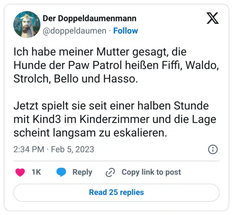Click the Reply text label
Screen dimensions: 233x215
pos(82,172)
